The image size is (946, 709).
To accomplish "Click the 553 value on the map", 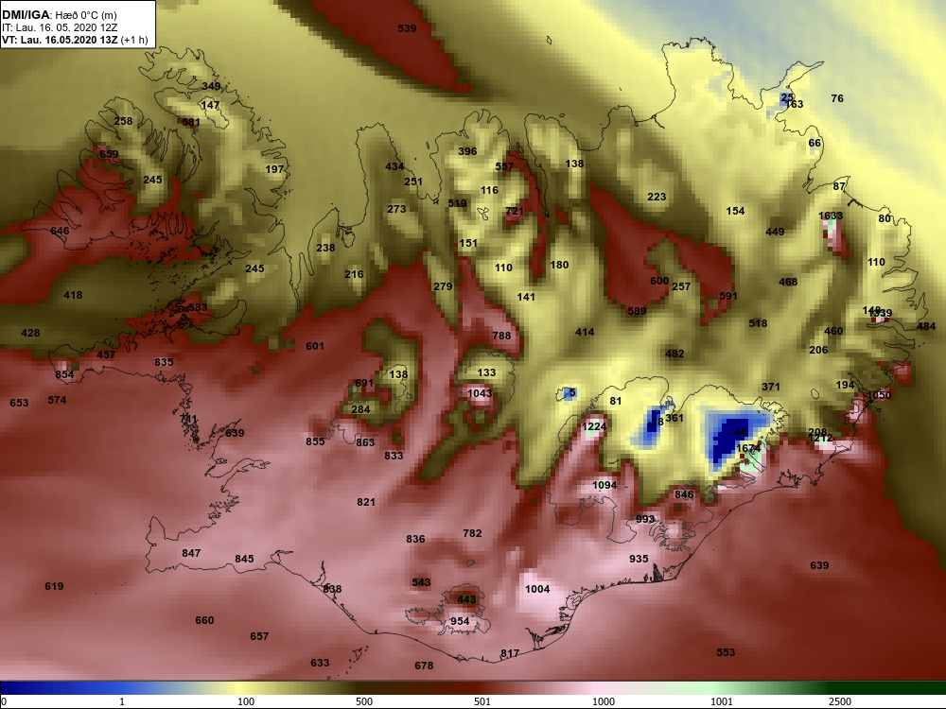I will coord(726,652).
